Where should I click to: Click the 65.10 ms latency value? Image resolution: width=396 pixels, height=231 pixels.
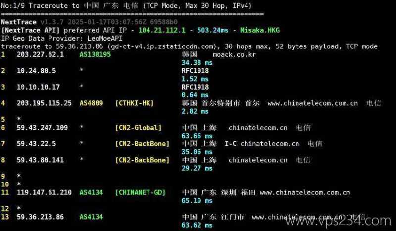tap(197, 201)
